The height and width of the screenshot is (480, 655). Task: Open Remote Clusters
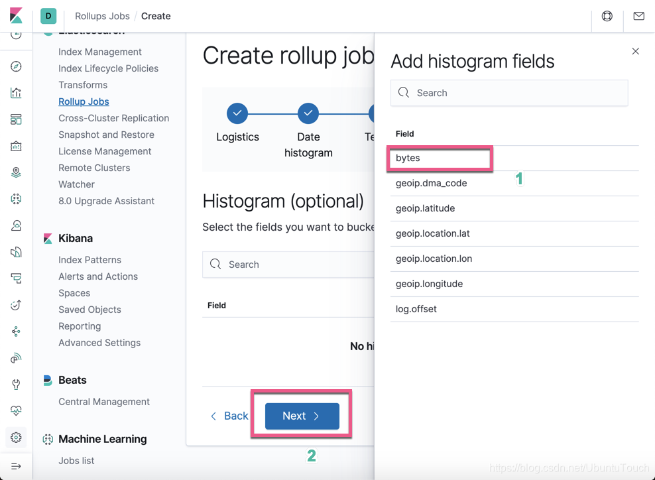pos(94,168)
